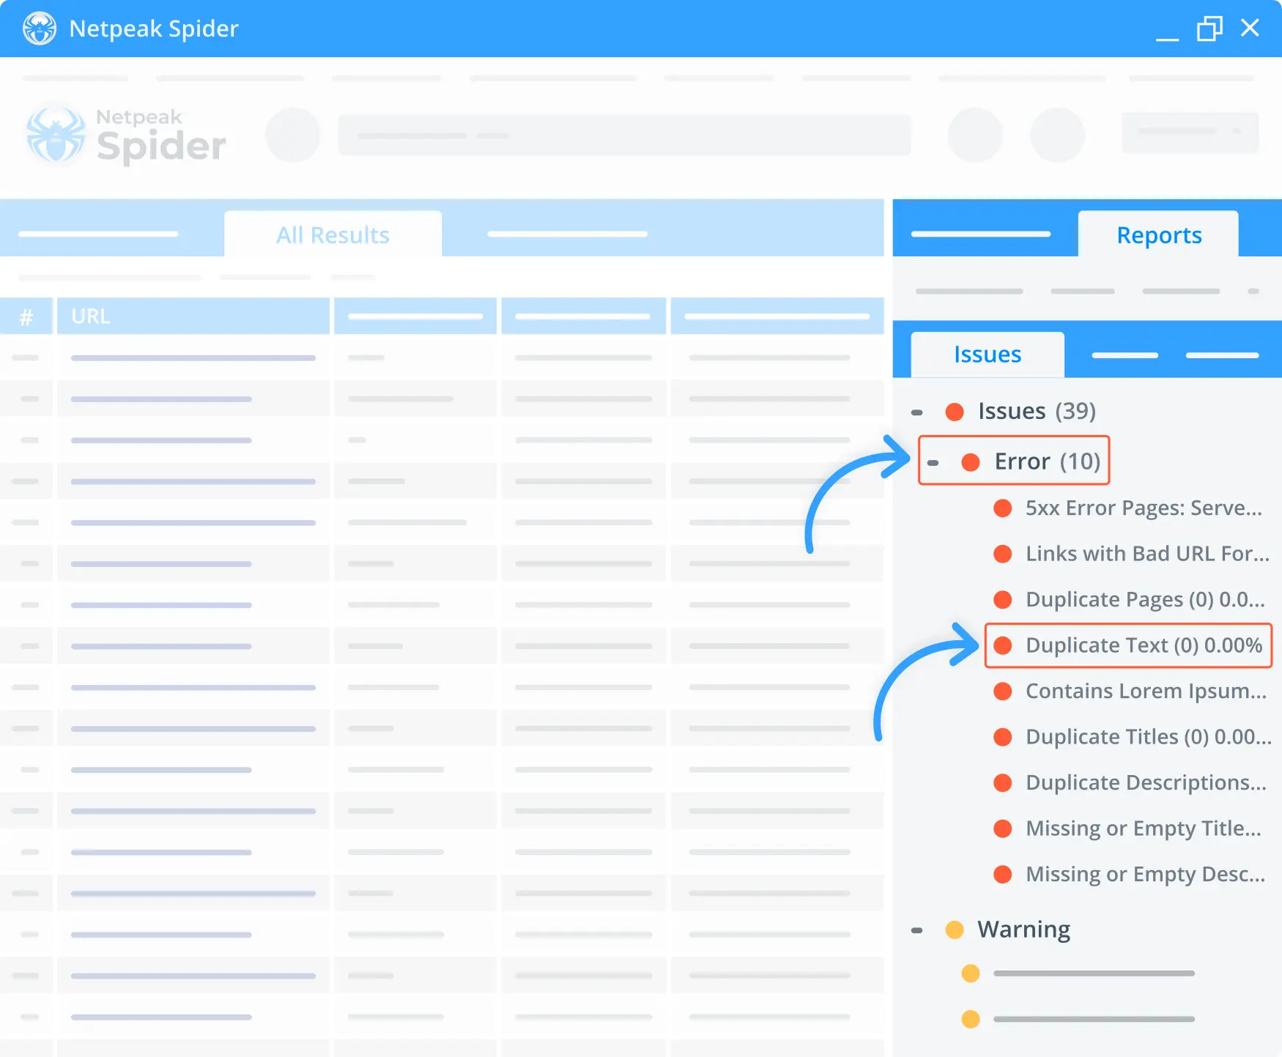This screenshot has width=1282, height=1057.
Task: Click the Netpeak Spider logo in toolbar
Action: [x=125, y=136]
